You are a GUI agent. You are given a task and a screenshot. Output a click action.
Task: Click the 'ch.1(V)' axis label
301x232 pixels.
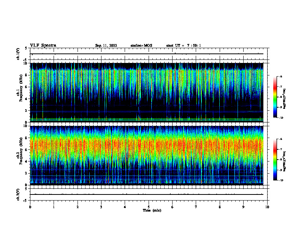pos(18,54)
